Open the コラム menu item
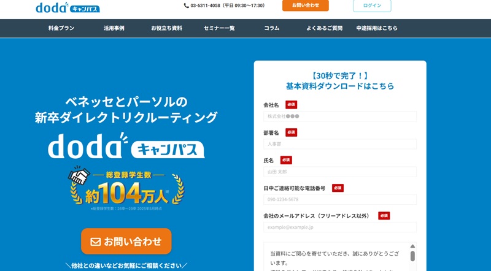491x271 pixels. [271, 28]
